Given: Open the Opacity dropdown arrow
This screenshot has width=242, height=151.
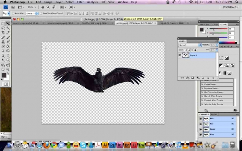Looking at the screenshot, I should [217, 45].
